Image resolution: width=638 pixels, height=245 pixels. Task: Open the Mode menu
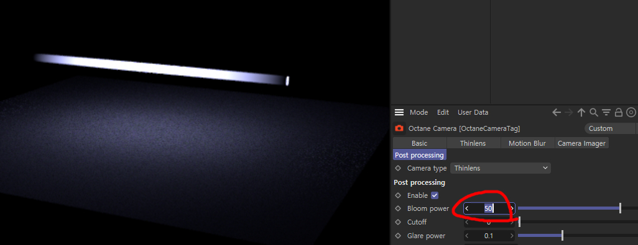pos(418,112)
